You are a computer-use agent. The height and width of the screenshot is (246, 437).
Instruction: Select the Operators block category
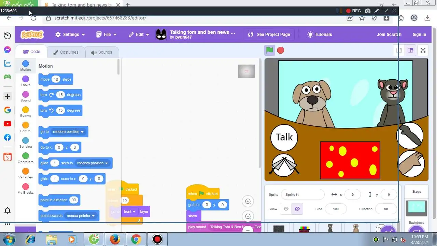click(x=26, y=158)
